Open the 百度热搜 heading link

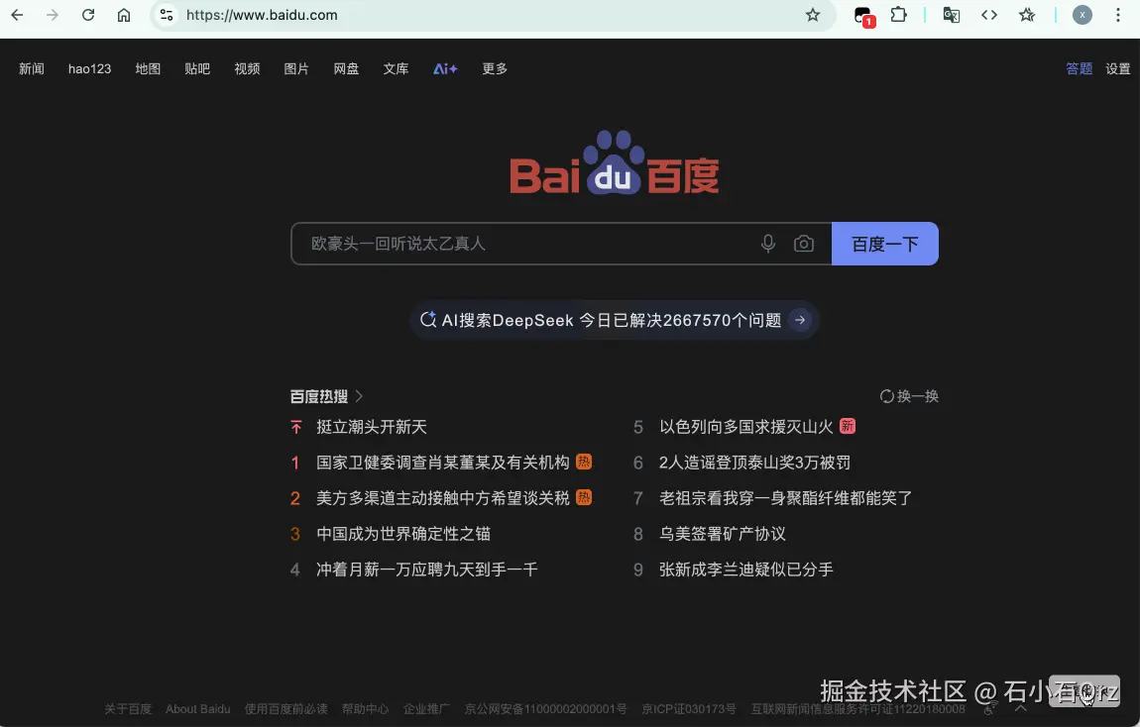[x=318, y=396]
